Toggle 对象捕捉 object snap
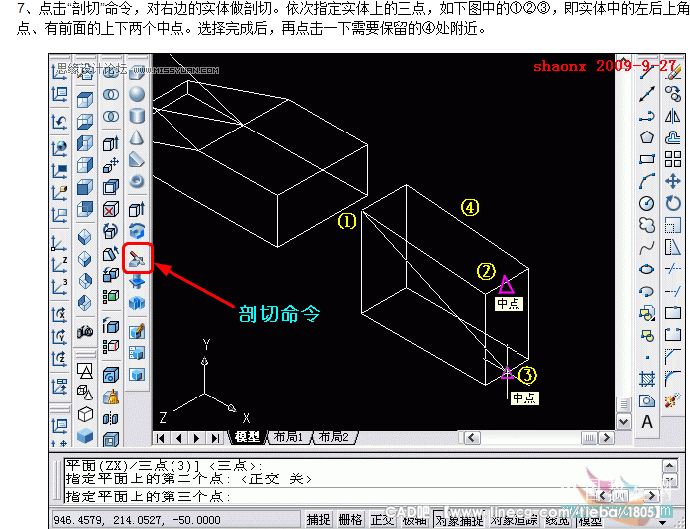Screen dimensions: 690x529 (x=459, y=520)
